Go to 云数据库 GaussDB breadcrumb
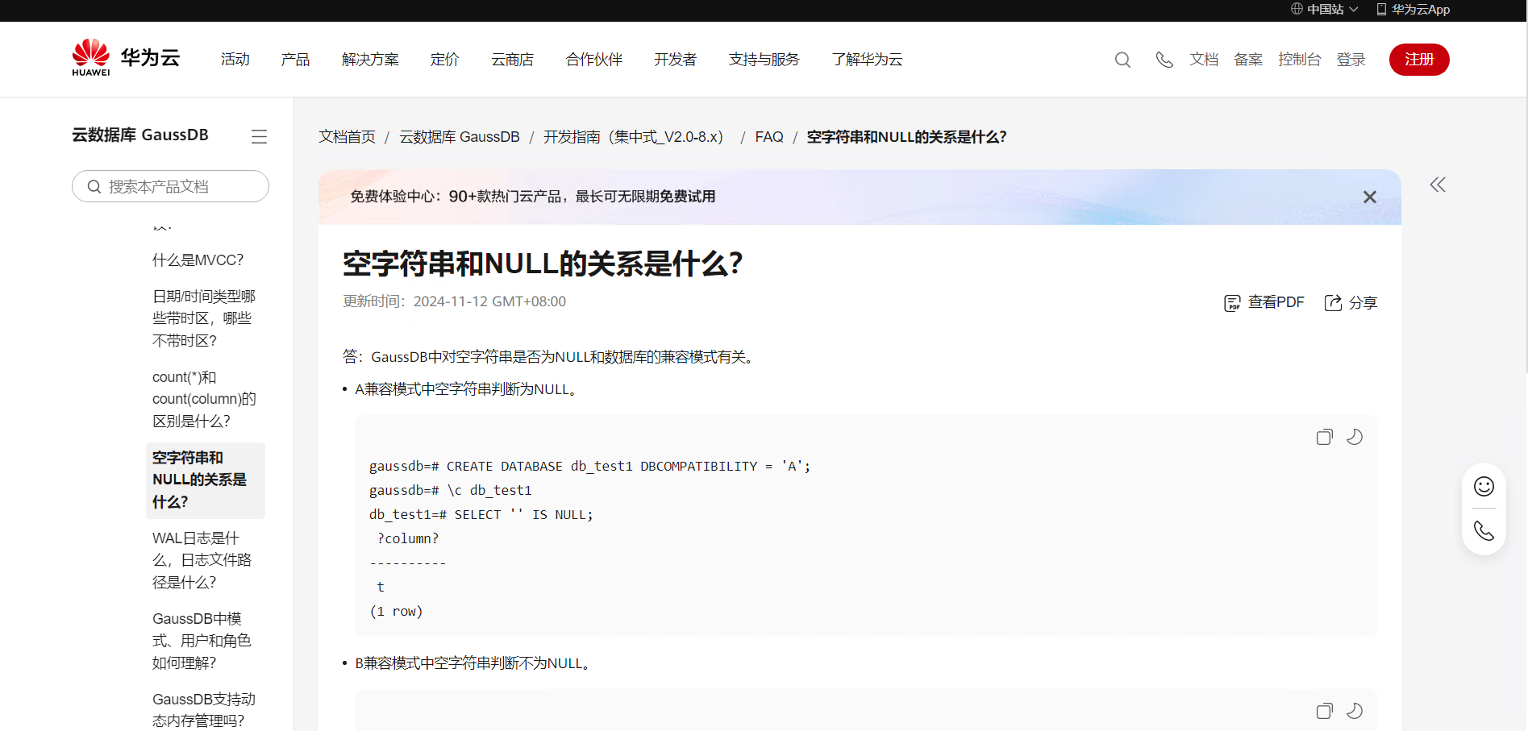Viewport: 1528px width, 731px height. tap(460, 137)
